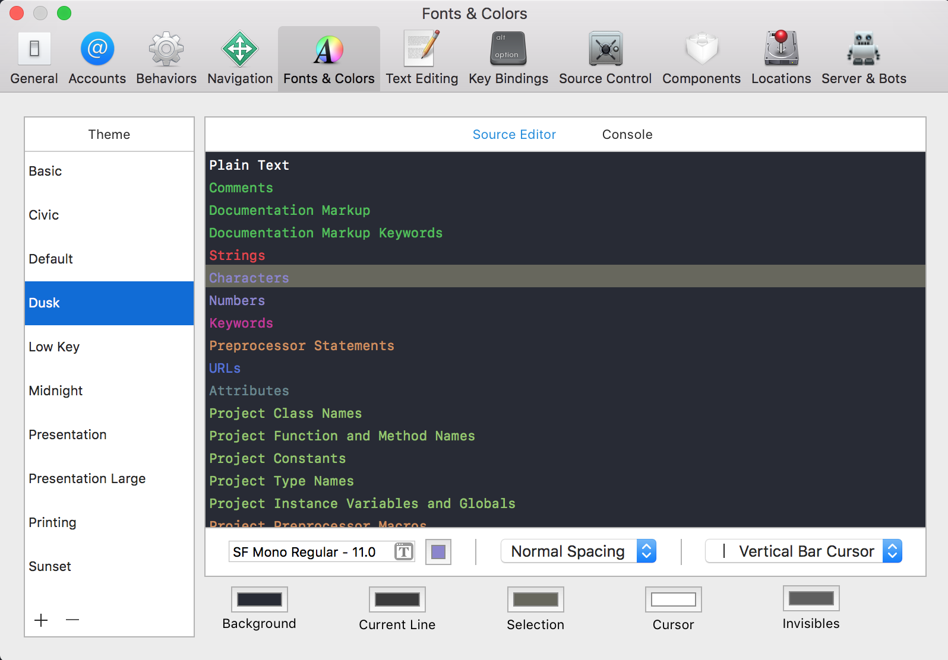Select the Basic theme
Screen dimensions: 948x660
(x=109, y=171)
